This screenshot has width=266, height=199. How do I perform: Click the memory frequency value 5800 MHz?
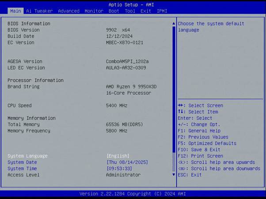[x=117, y=131]
